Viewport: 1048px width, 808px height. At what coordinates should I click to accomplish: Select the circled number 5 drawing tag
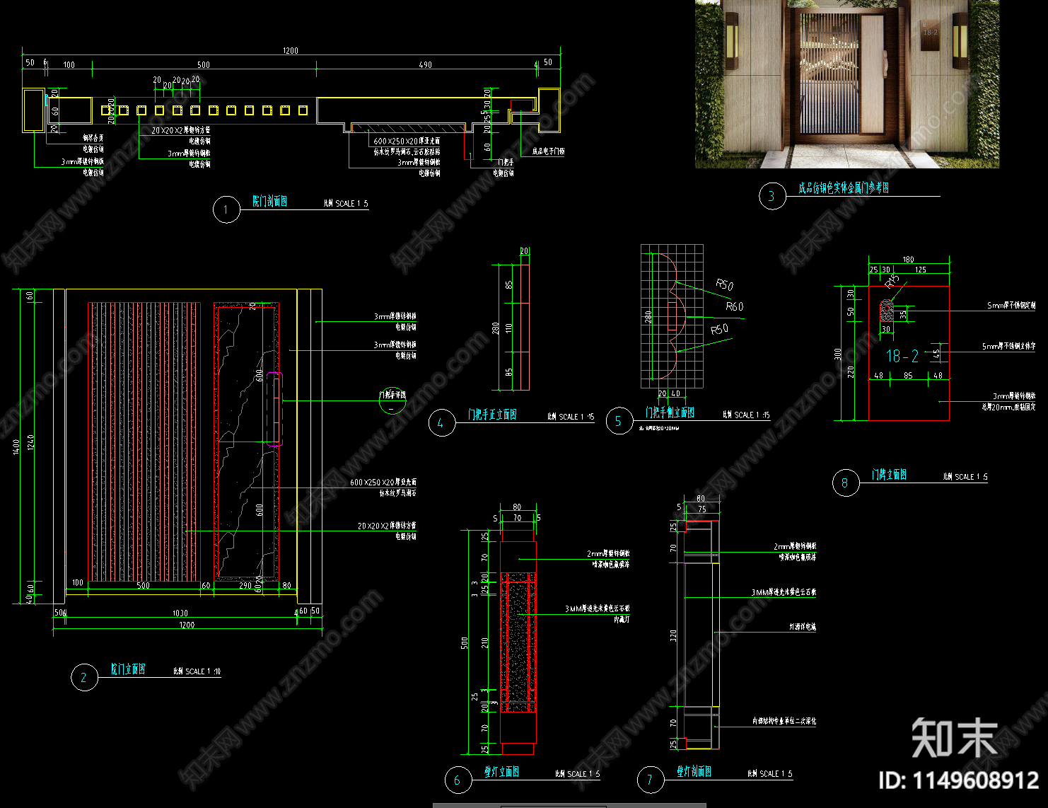619,420
